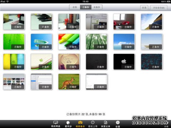Viewport: 171px width, 128px height.
Task: Select the colorful highlighters wallpaper
Action: pyautogui.click(x=69, y=42)
